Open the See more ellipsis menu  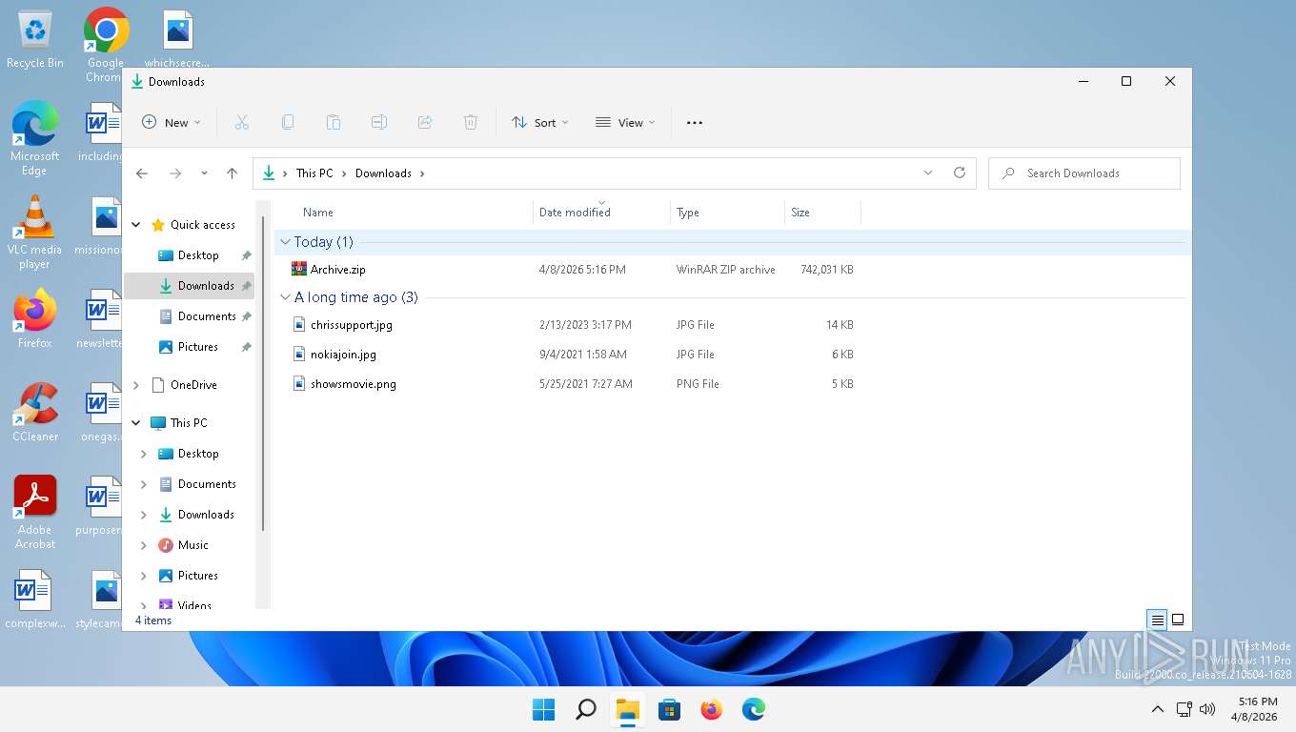click(695, 122)
